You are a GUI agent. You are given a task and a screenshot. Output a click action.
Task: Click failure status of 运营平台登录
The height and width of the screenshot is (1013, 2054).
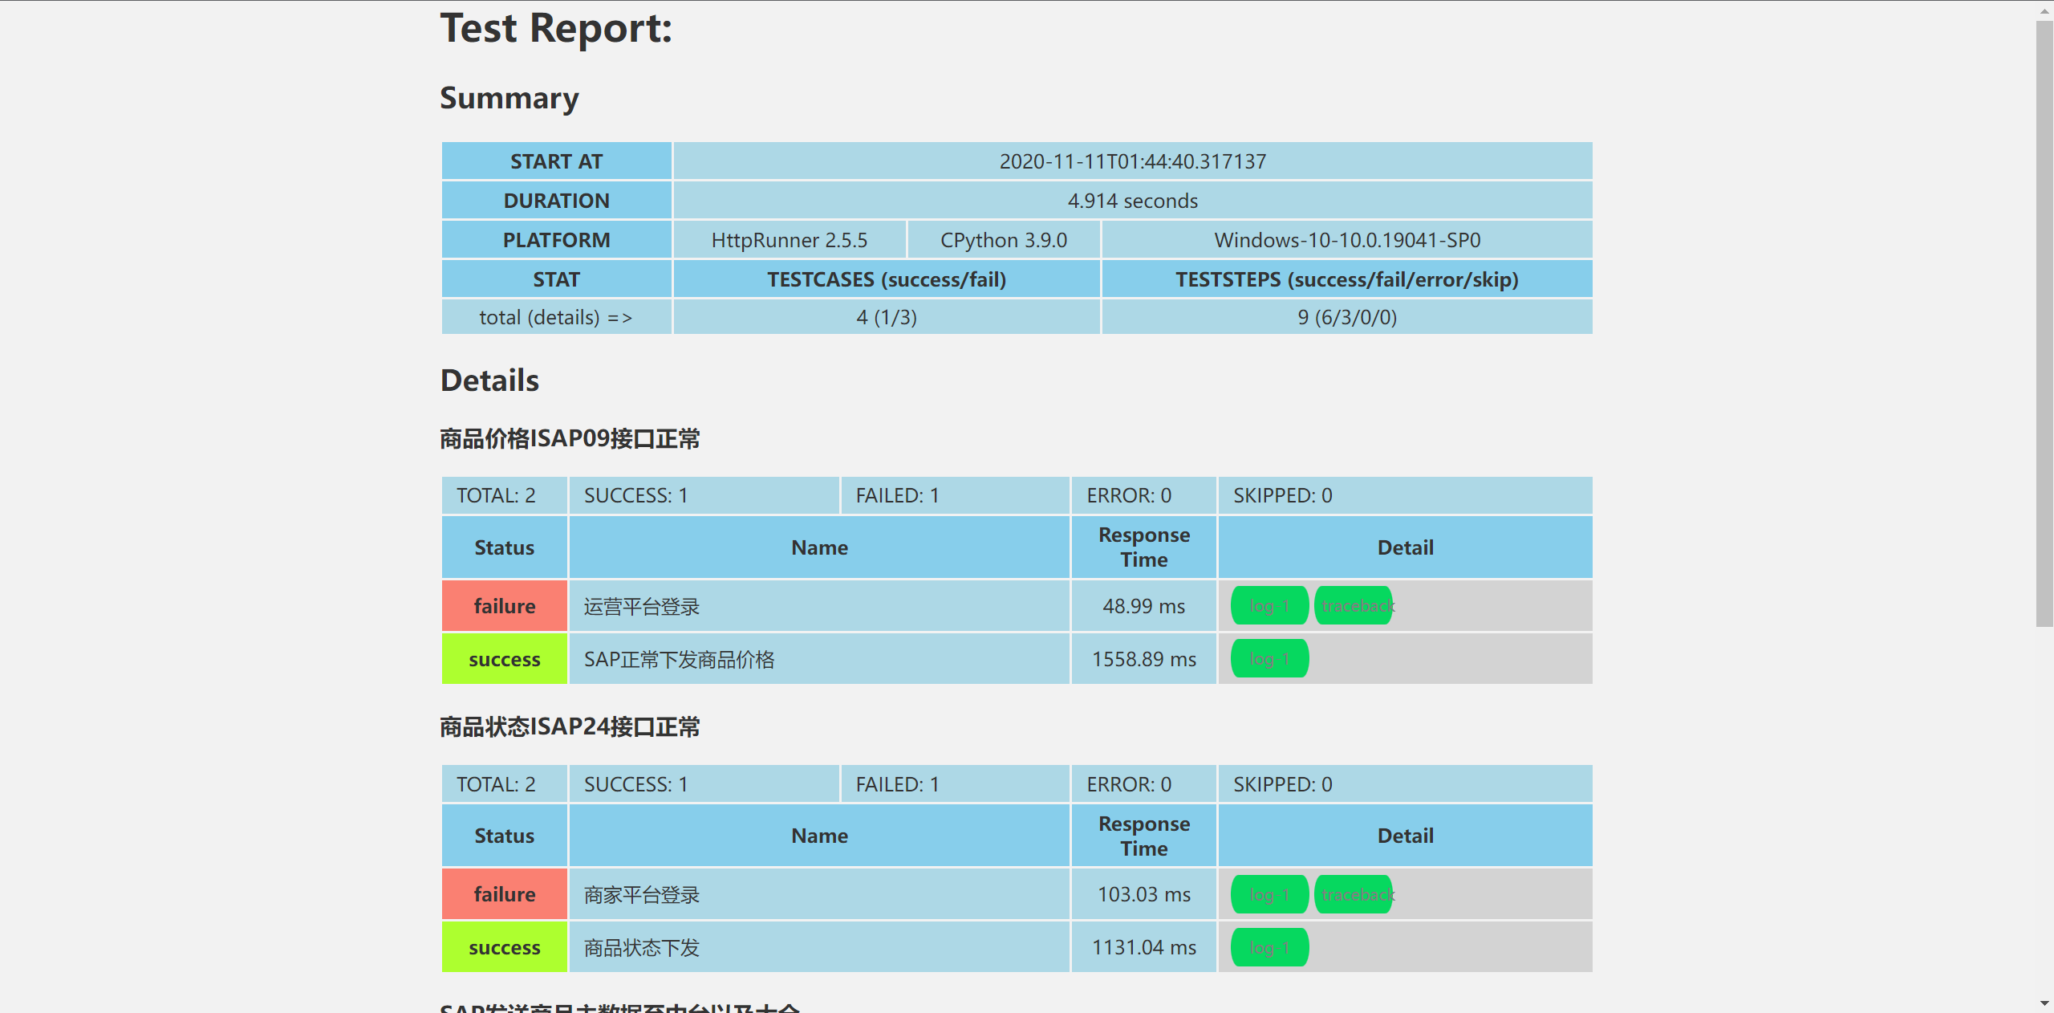click(504, 606)
